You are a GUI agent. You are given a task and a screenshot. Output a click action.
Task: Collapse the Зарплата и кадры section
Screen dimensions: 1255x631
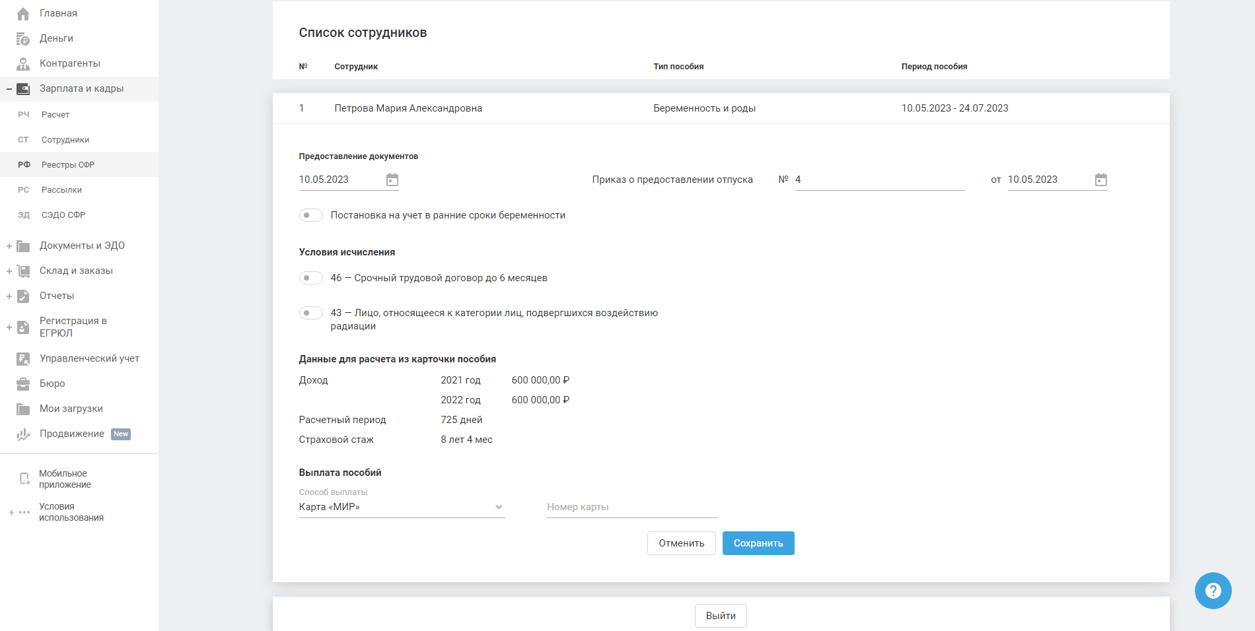9,89
